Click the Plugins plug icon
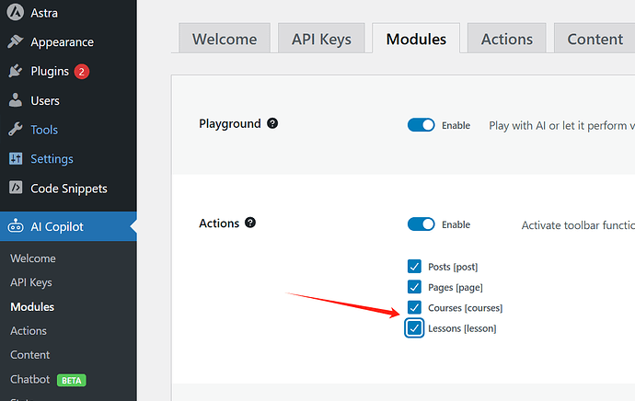635x401 pixels. coord(16,71)
